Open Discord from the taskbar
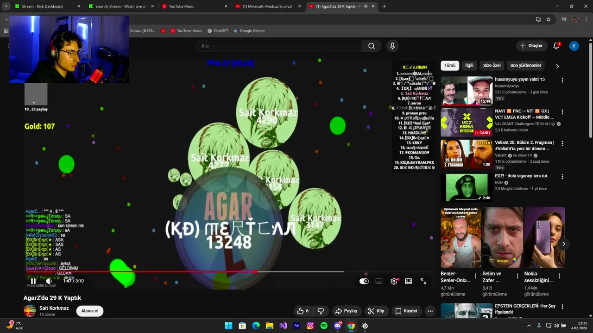This screenshot has width=593, height=333. pyautogui.click(x=338, y=326)
